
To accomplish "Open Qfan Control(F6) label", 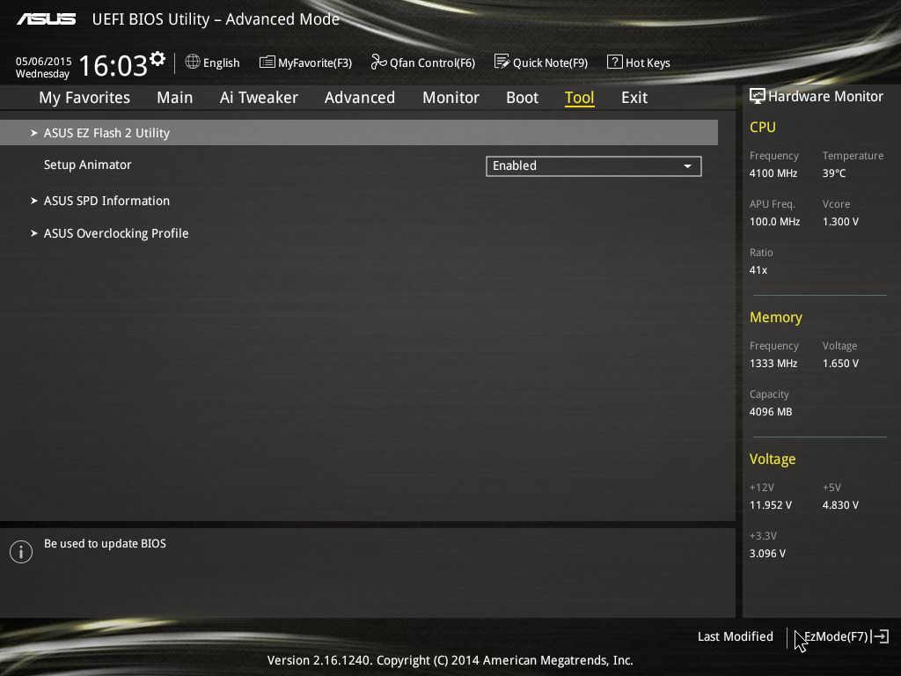I will pyautogui.click(x=432, y=62).
